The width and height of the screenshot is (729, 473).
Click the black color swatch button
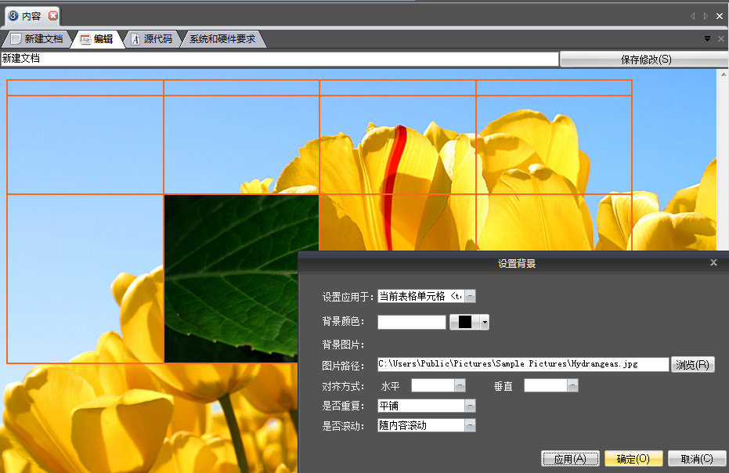[x=465, y=322]
